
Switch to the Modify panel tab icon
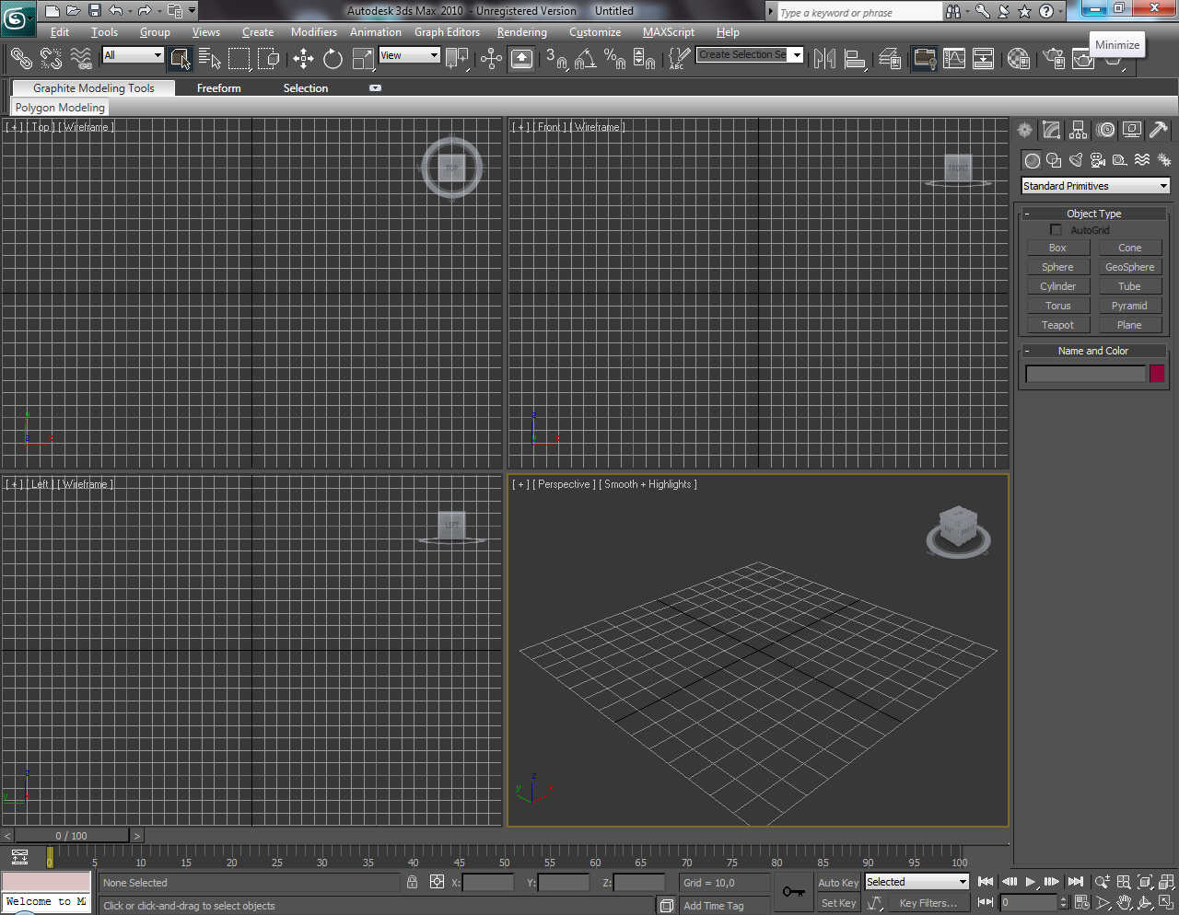(x=1051, y=131)
